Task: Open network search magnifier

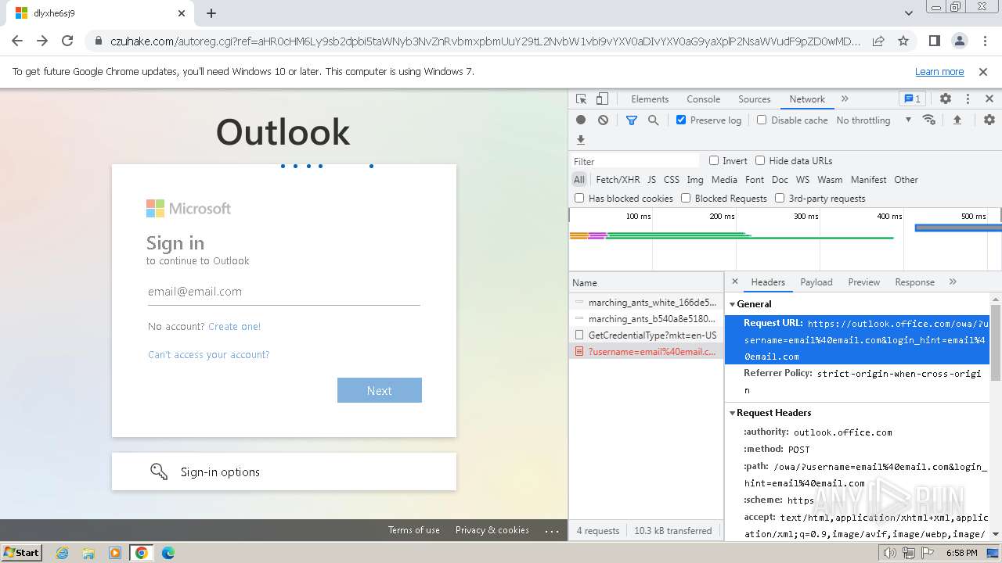Action: (x=653, y=120)
